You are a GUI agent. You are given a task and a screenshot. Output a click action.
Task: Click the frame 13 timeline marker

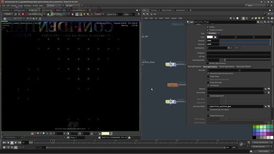tap(52, 141)
